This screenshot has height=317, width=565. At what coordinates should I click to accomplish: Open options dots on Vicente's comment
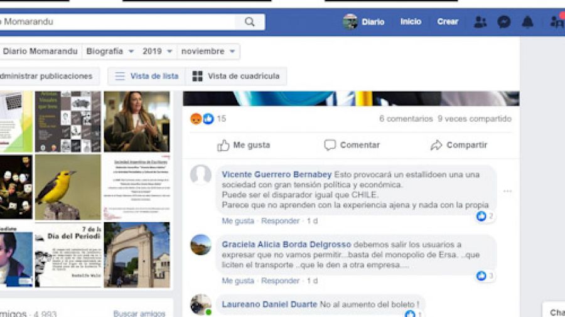507,191
